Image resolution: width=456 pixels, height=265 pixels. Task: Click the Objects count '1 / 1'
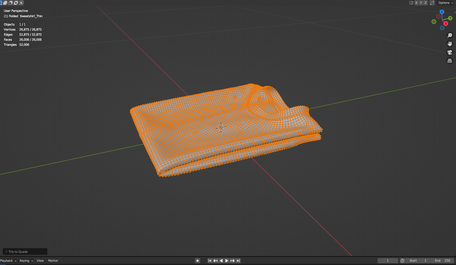[22, 24]
